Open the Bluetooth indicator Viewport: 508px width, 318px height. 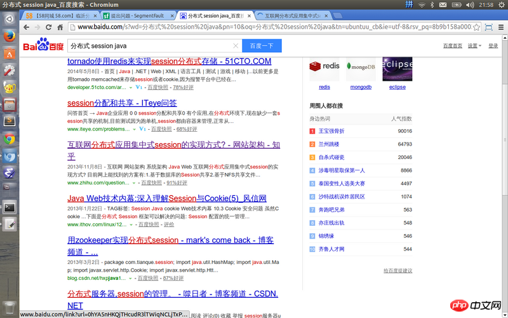[432, 5]
